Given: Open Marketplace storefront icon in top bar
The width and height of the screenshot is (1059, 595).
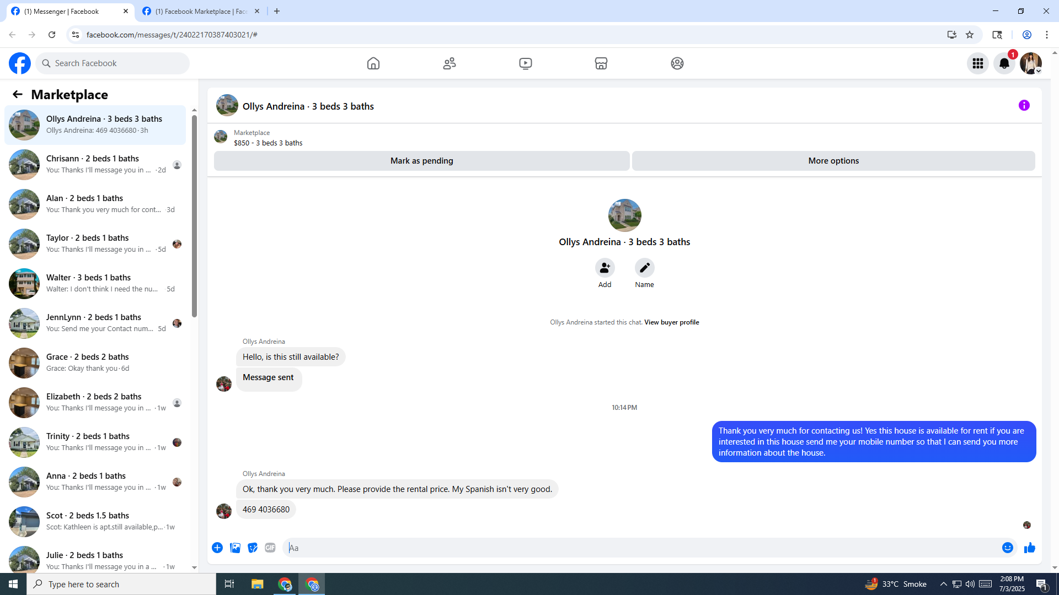Looking at the screenshot, I should [601, 63].
